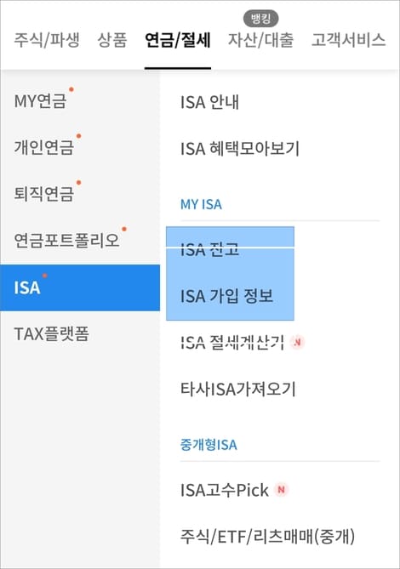Open the 자산/대출 tab
This screenshot has height=569, width=400.
pyautogui.click(x=260, y=40)
